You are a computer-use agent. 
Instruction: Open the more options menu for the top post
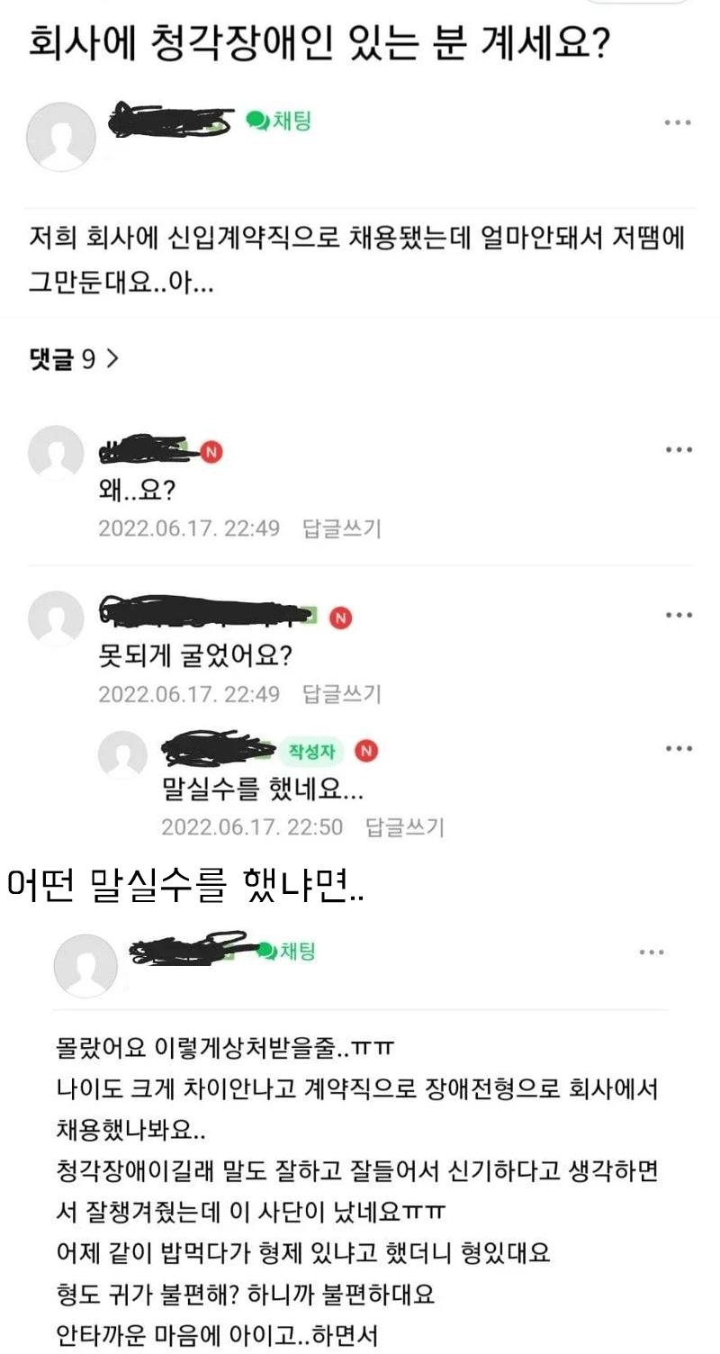pyautogui.click(x=678, y=122)
